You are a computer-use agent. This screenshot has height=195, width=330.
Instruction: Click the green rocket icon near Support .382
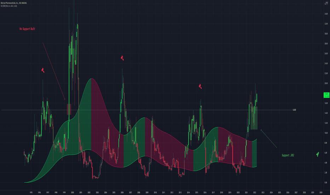click(x=318, y=154)
